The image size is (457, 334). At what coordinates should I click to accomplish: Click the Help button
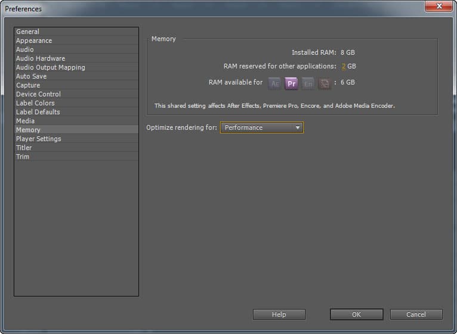pos(279,314)
